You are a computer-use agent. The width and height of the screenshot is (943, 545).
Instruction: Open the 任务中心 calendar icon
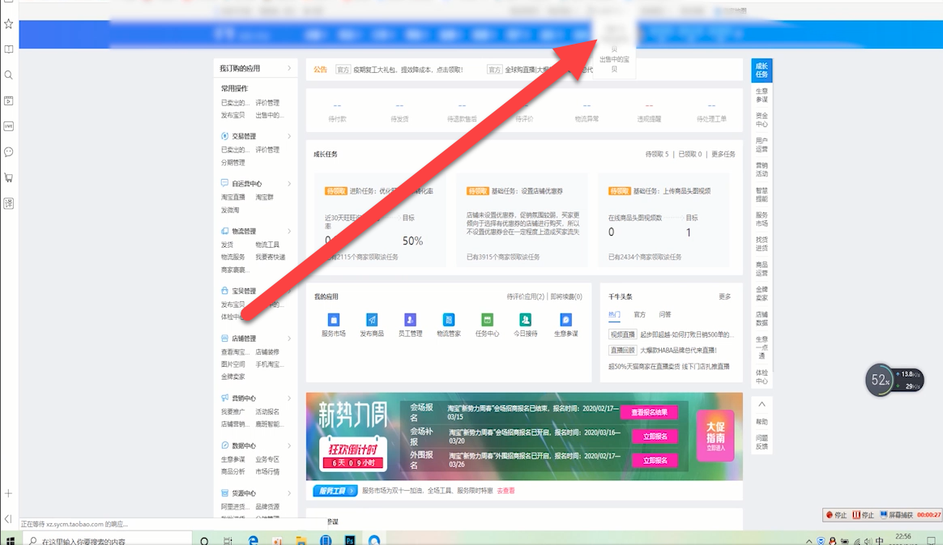click(487, 320)
